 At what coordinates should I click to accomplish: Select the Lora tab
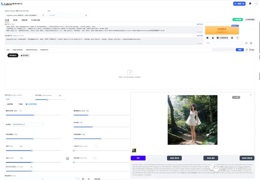[8, 50]
